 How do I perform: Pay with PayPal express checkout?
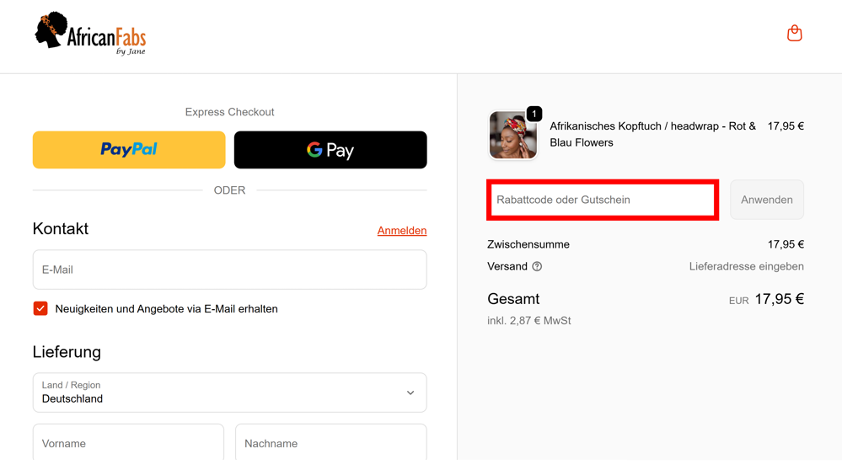click(x=129, y=150)
